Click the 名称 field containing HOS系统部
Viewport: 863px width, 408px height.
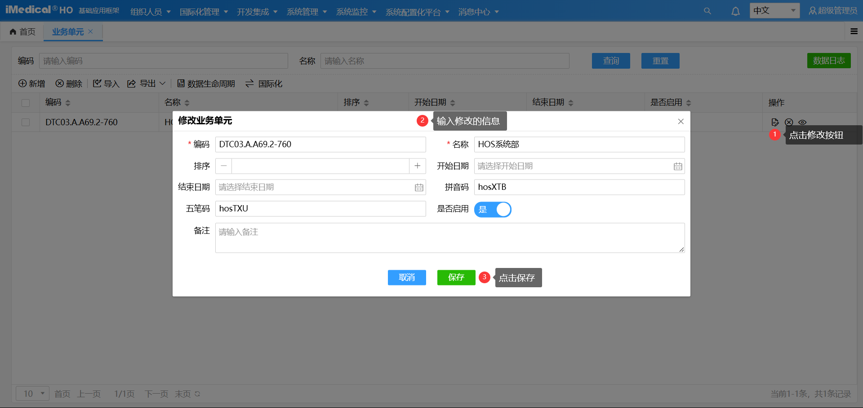[579, 145]
